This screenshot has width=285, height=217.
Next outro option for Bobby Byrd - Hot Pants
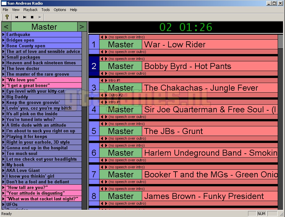[x=106, y=73]
